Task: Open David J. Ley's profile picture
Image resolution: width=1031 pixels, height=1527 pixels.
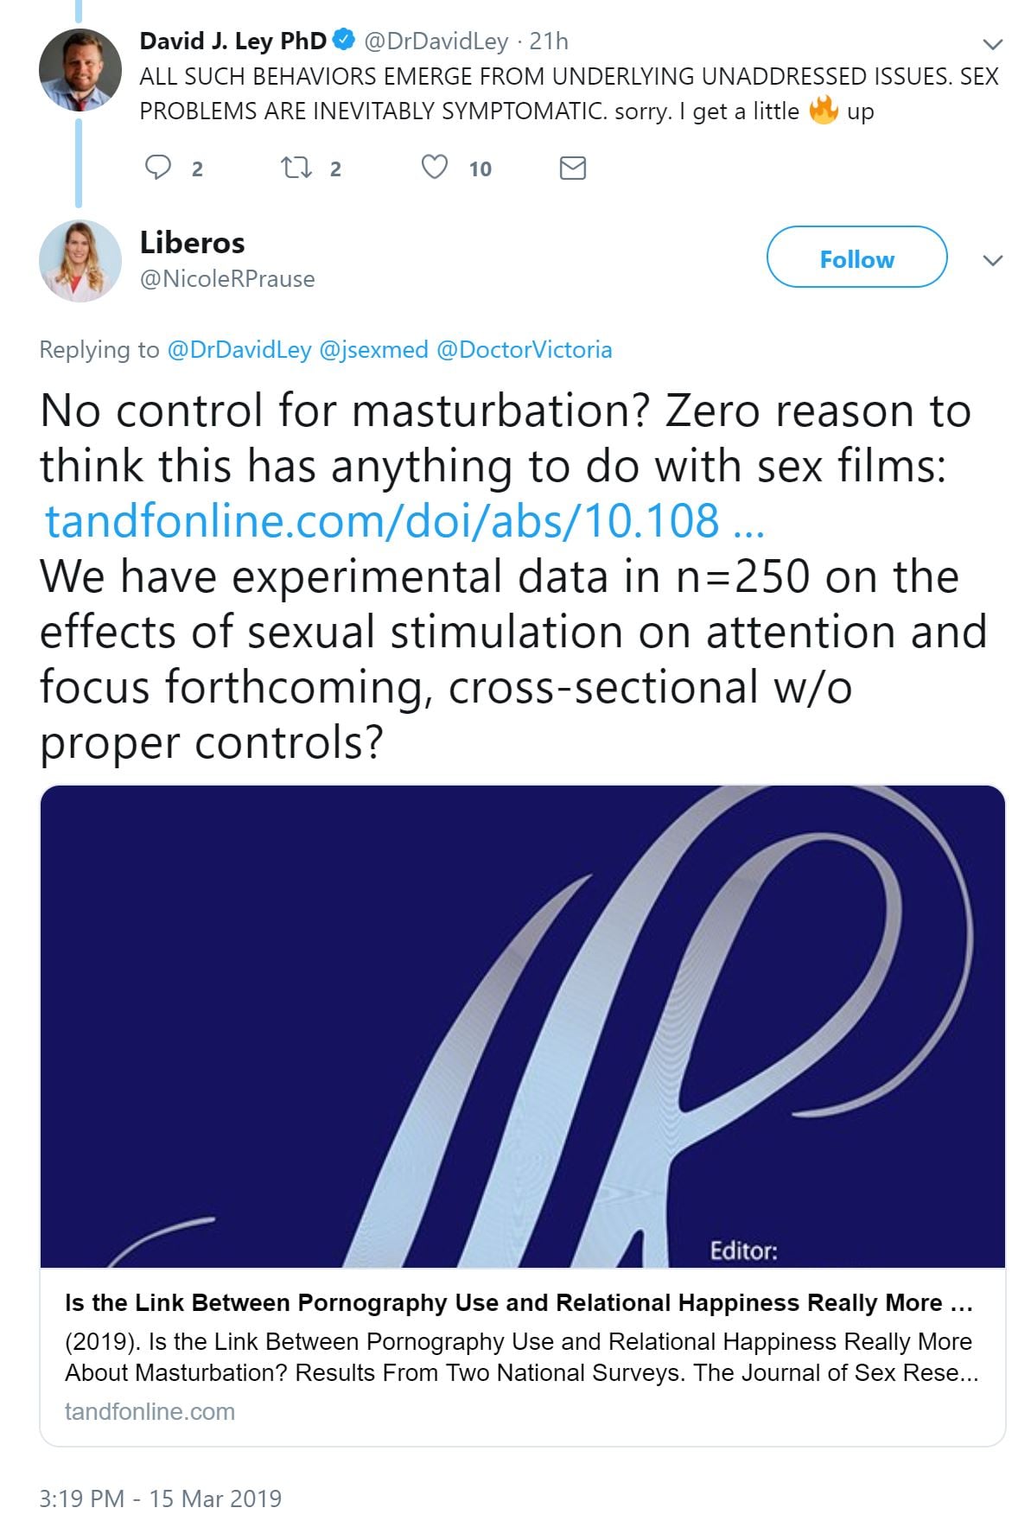Action: click(80, 70)
